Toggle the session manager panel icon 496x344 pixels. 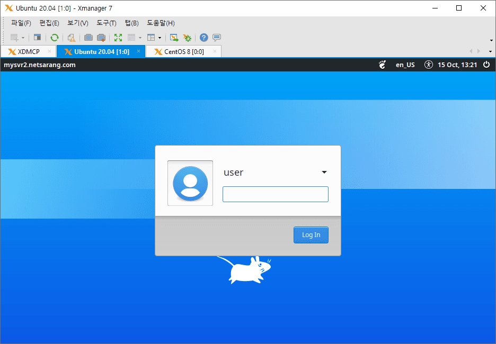(x=37, y=38)
